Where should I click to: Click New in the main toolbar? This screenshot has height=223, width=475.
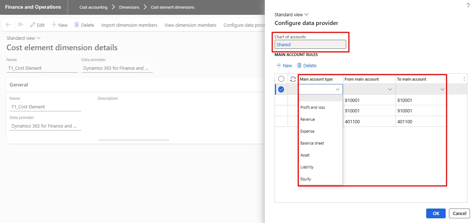tap(59, 25)
